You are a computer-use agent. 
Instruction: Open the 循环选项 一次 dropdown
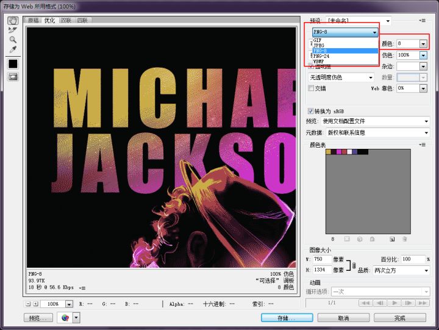(x=380, y=292)
